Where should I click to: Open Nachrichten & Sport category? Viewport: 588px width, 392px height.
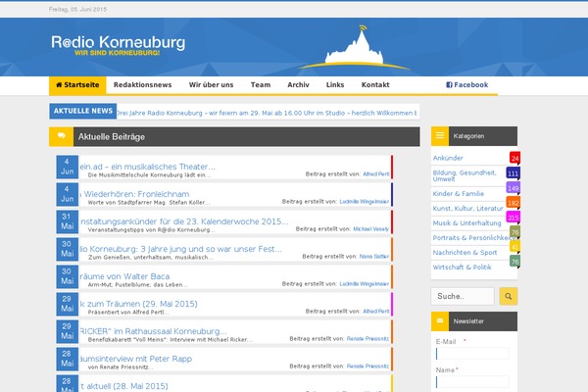click(465, 253)
